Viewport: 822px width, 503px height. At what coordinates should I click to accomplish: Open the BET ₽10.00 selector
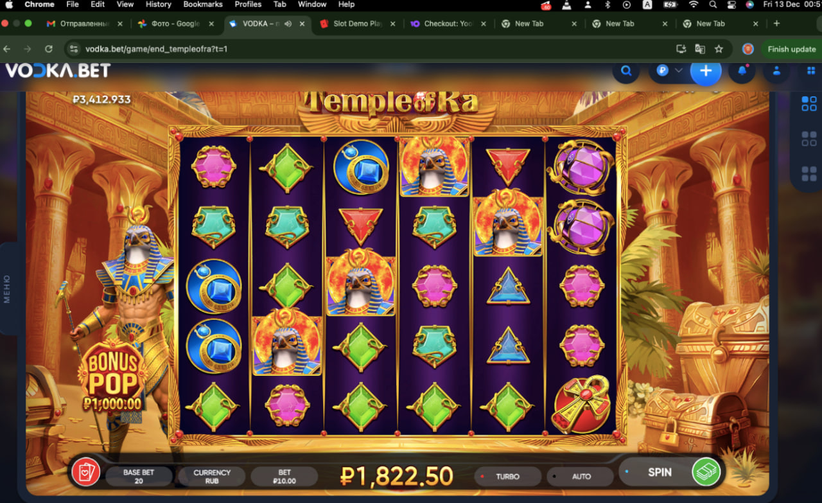[x=284, y=477]
